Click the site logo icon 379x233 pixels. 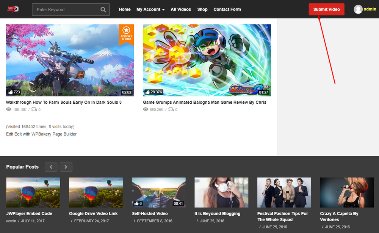[13, 9]
